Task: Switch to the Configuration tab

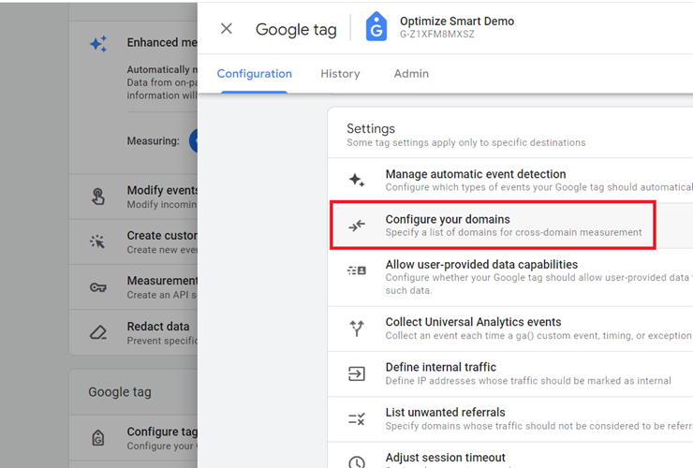Action: click(254, 73)
